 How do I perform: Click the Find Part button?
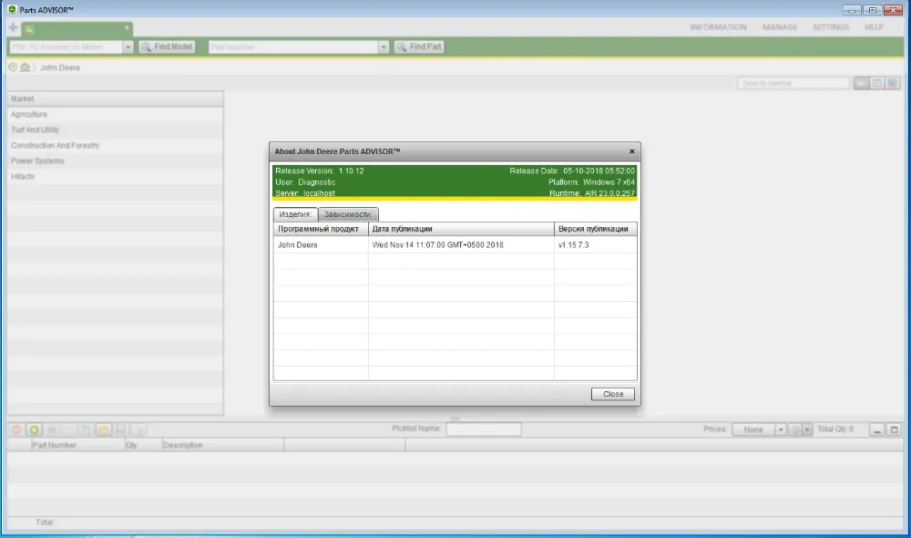pos(419,47)
